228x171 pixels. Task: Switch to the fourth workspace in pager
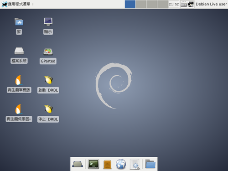point(162,4)
